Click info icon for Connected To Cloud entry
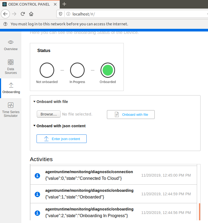 pos(37,176)
